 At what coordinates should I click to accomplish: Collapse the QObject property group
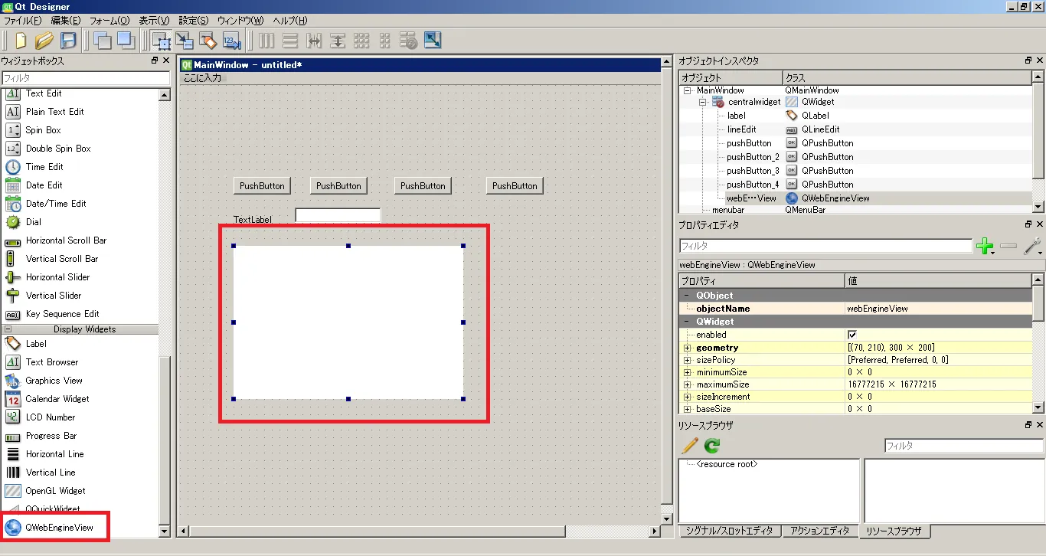687,296
